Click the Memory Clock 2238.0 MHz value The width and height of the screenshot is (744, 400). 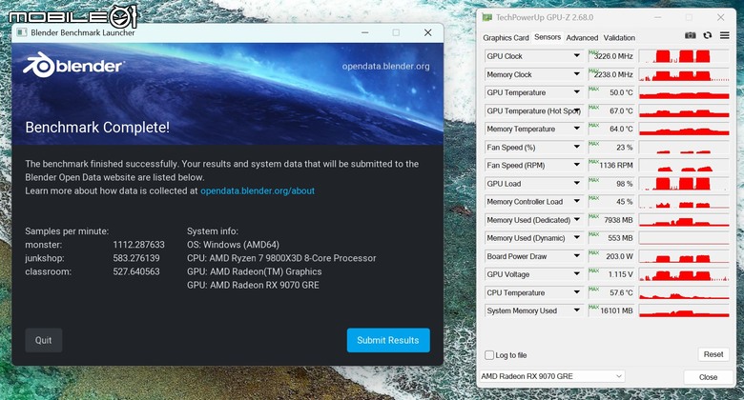(x=613, y=74)
